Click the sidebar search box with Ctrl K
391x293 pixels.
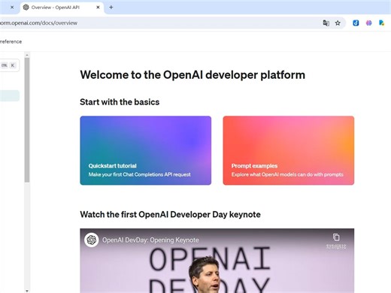tap(10, 65)
